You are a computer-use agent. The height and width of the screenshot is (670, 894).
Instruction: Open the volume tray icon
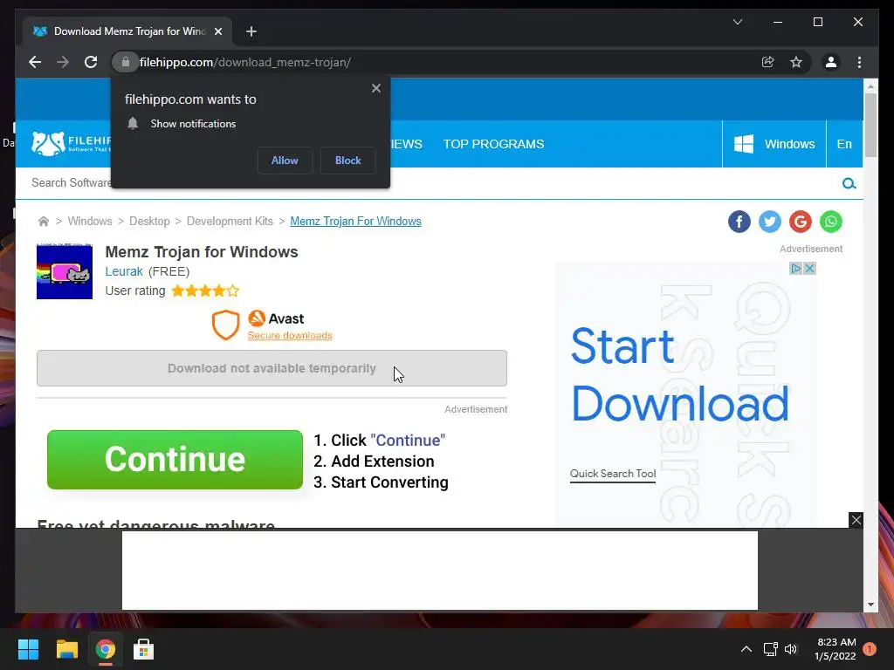coord(791,649)
